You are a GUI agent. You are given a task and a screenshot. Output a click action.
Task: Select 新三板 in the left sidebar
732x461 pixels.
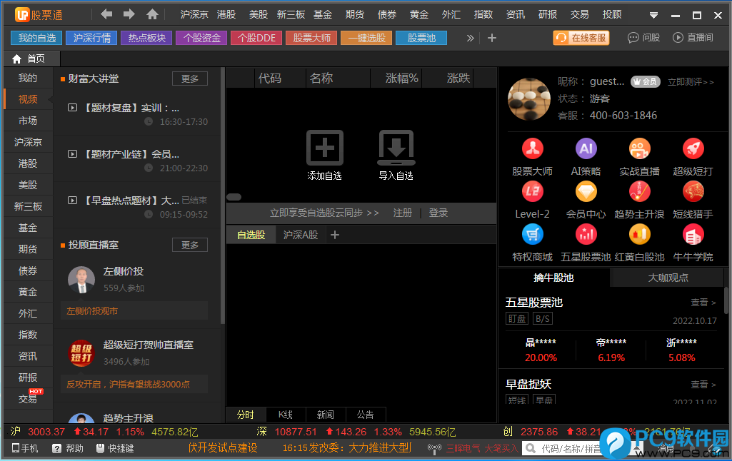(28, 206)
